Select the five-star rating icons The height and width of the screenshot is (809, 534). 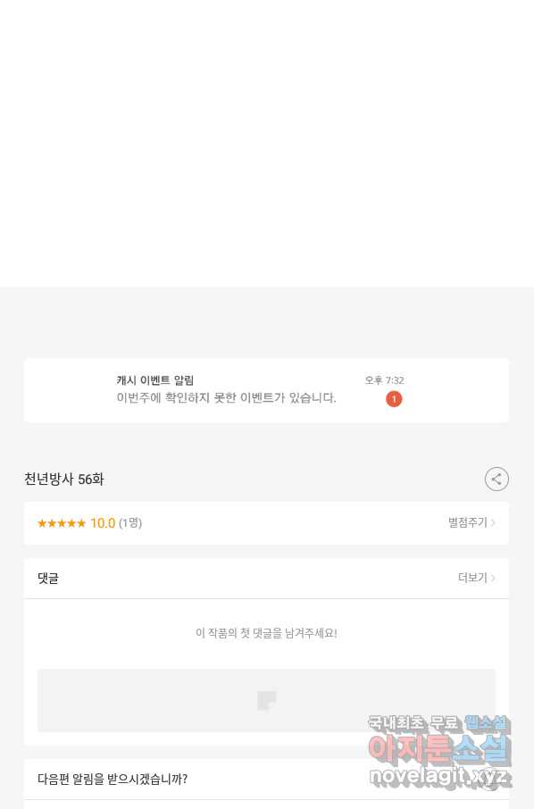click(62, 523)
